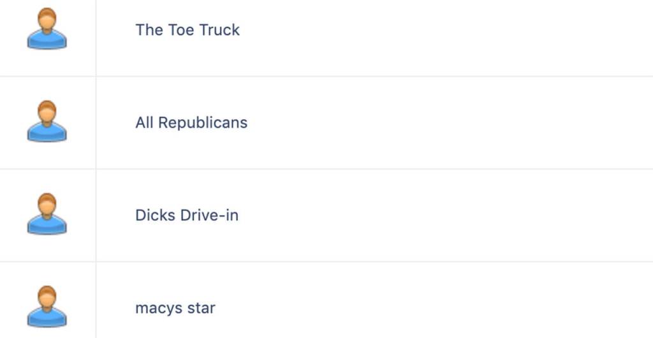Click empty space right of The Toe Truck
Viewport: 653px width, 338px height.
[446, 30]
